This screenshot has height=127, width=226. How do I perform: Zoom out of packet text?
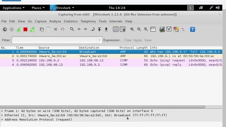[x=139, y=29]
